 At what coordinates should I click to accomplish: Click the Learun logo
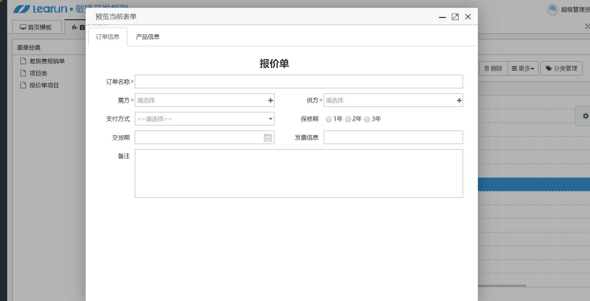(40, 9)
